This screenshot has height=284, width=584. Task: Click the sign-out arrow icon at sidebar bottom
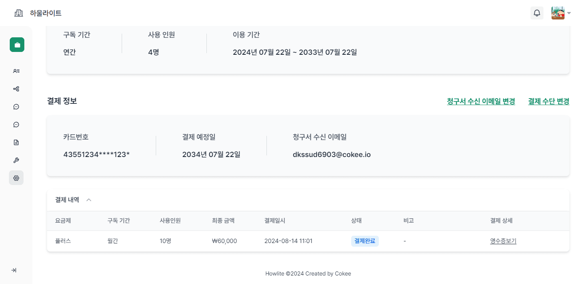coord(14,270)
